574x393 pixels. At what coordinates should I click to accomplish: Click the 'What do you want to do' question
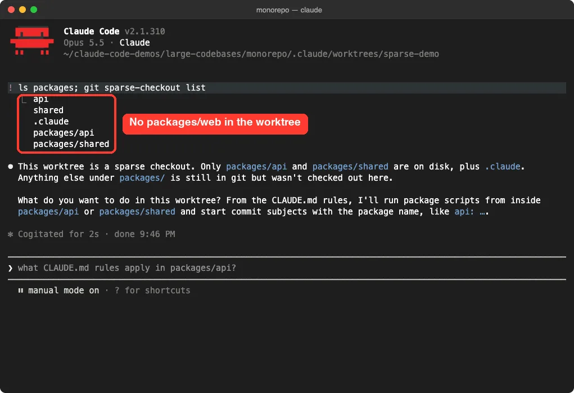click(x=119, y=200)
